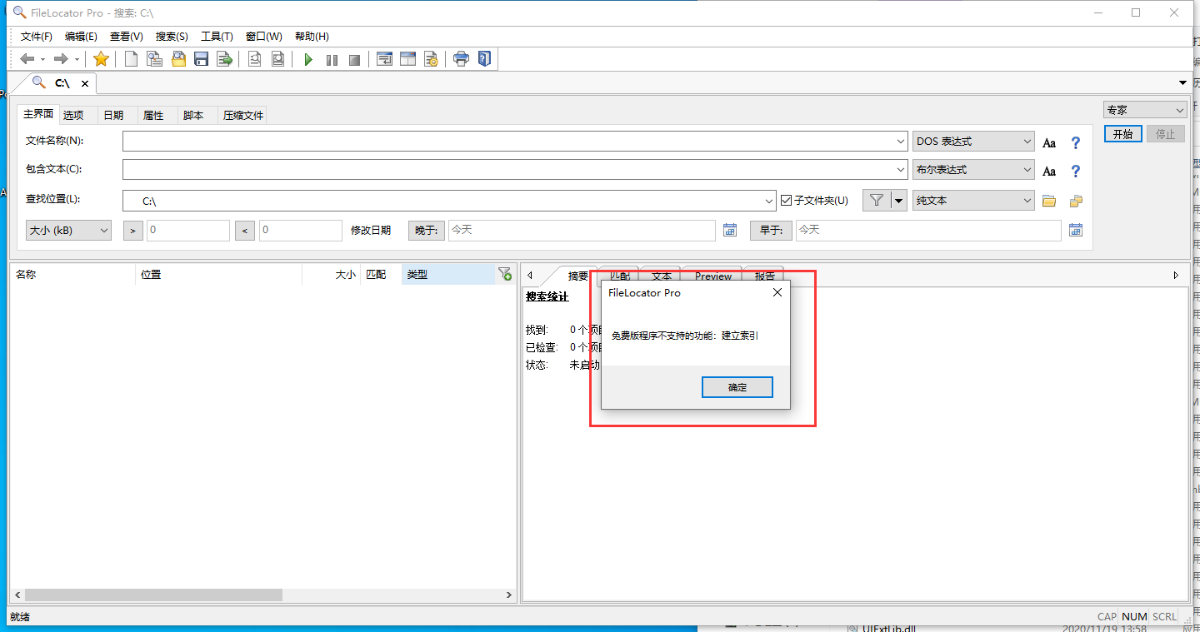1200x632 pixels.
Task: Open calendar picker for the 晚于 date
Action: point(730,231)
